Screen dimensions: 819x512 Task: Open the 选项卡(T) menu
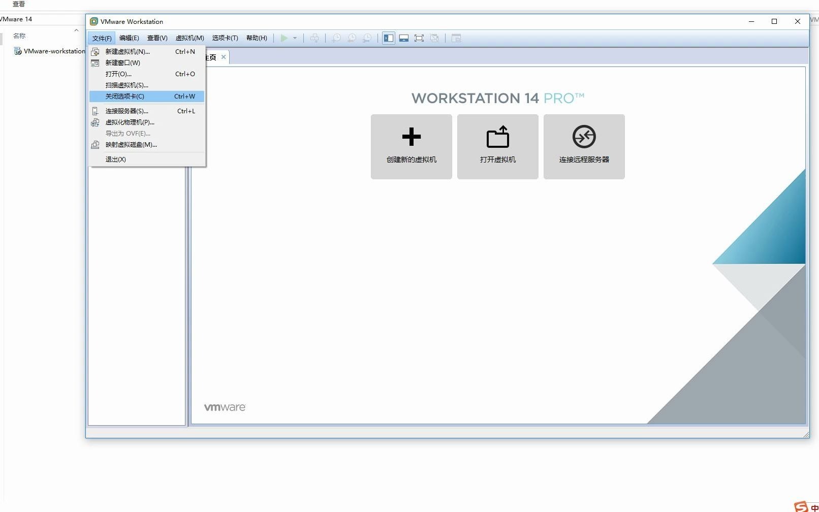(x=225, y=38)
